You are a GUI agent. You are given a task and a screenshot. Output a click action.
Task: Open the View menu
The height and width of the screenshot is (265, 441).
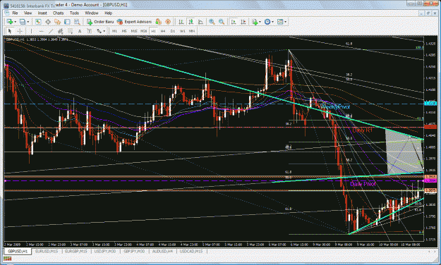pyautogui.click(x=28, y=13)
